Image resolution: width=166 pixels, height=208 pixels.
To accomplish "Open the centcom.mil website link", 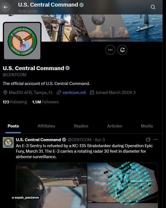I will pyautogui.click(x=74, y=92).
